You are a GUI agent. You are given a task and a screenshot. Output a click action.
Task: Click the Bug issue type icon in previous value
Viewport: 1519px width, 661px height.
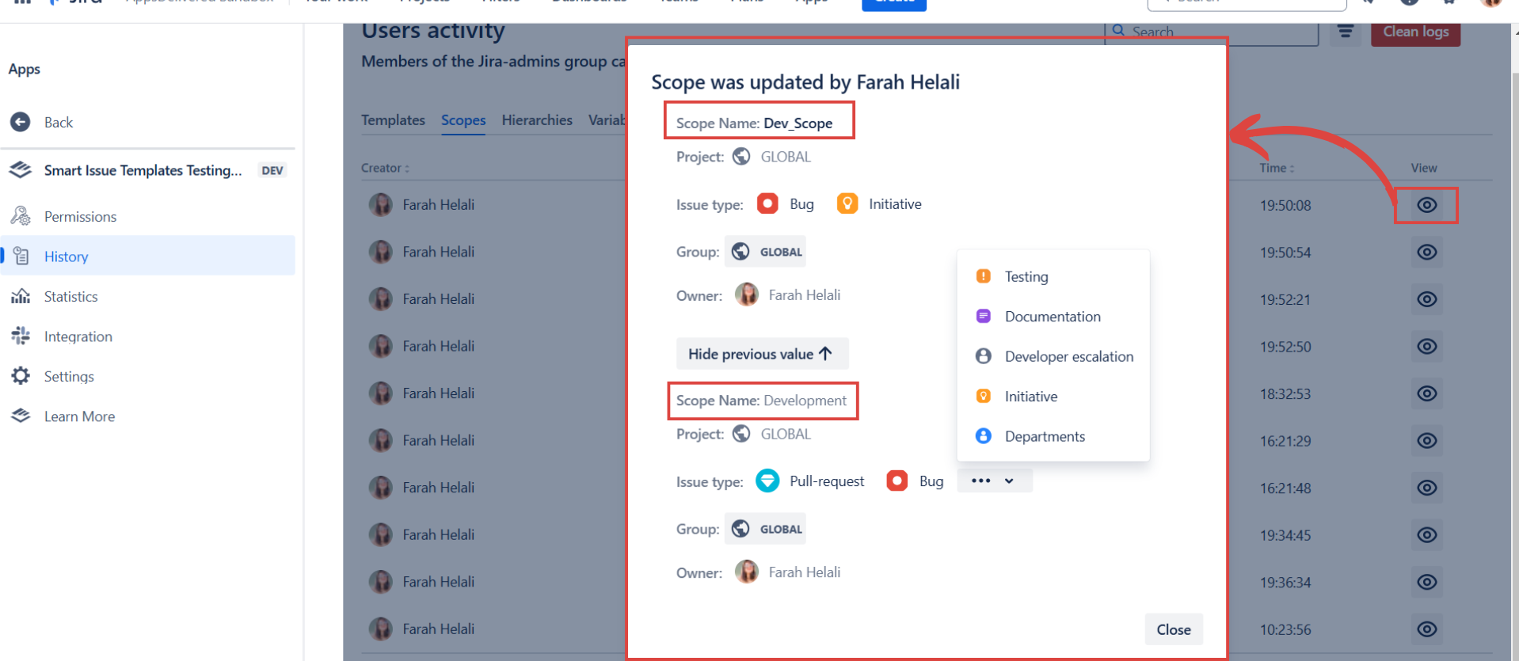click(x=897, y=481)
